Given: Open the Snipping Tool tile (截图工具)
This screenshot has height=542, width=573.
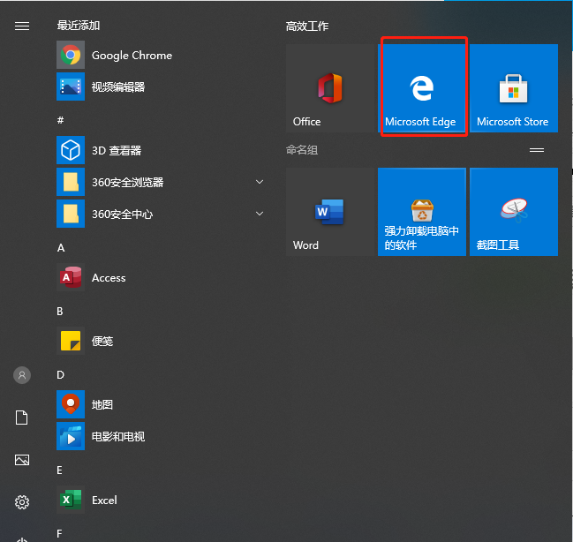Looking at the screenshot, I should [513, 212].
